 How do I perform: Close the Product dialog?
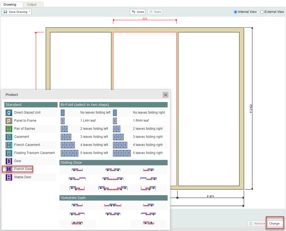pyautogui.click(x=165, y=95)
